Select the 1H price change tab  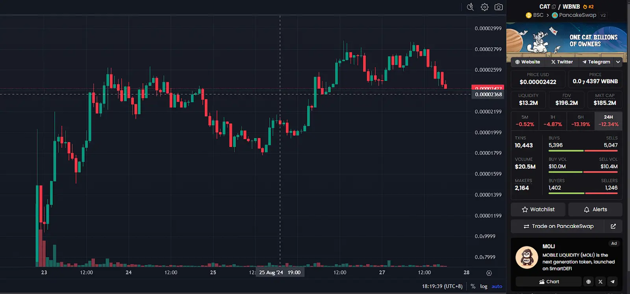pos(553,121)
